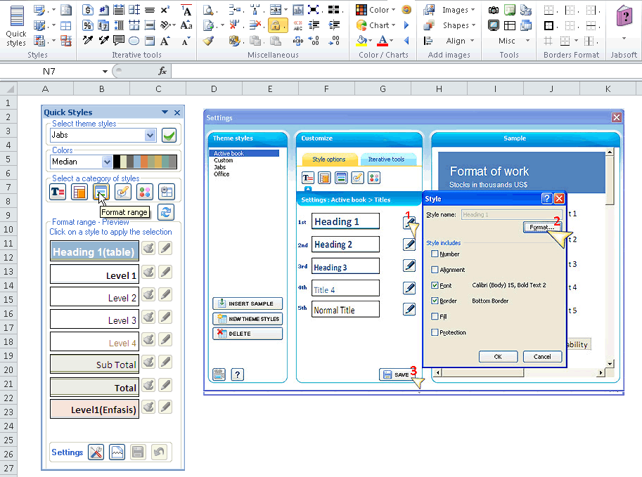Insert a comment with the speech bubble icon

pyautogui.click(x=119, y=41)
